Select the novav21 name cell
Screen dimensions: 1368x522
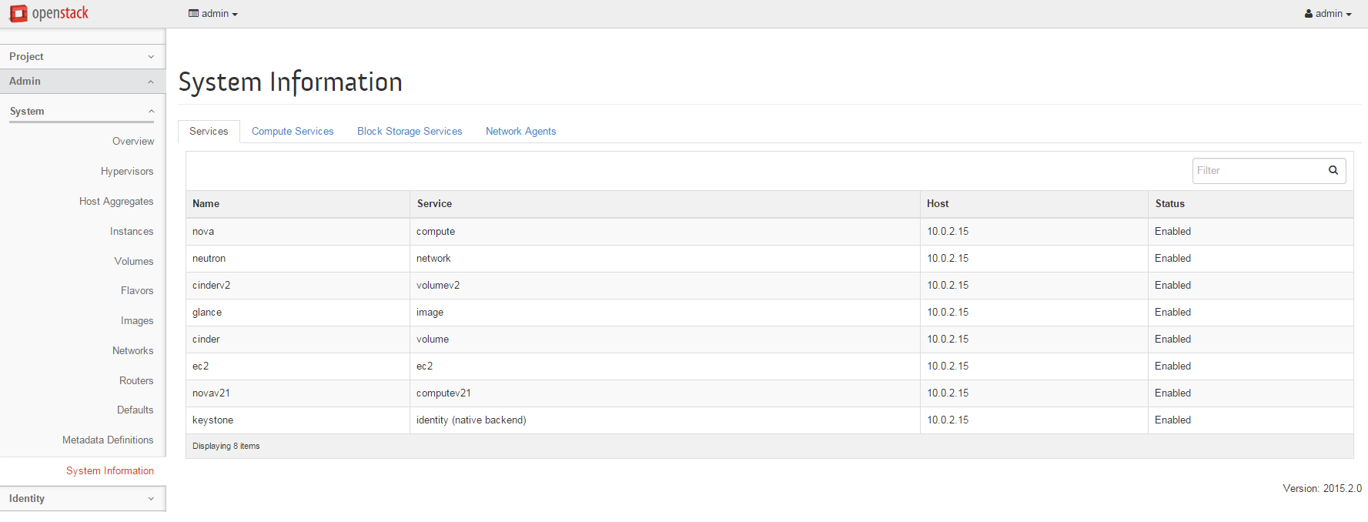[x=297, y=393]
